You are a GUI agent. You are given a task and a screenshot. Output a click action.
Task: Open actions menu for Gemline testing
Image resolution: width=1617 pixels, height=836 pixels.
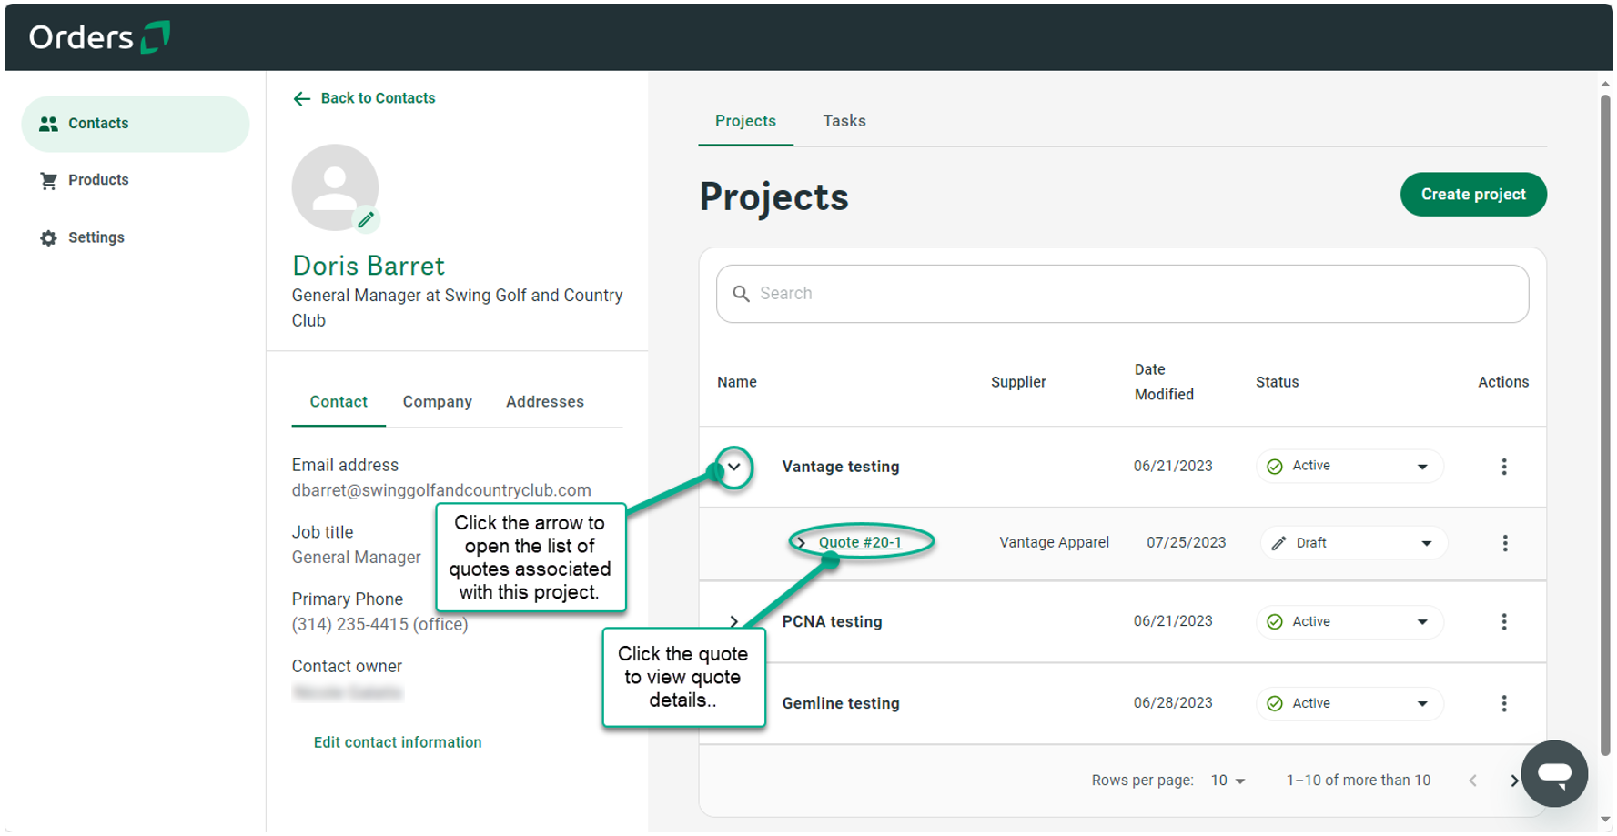coord(1504,704)
